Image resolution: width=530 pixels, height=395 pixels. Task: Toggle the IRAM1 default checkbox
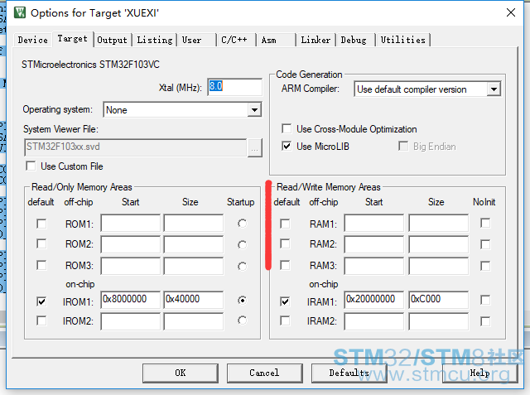click(x=285, y=301)
